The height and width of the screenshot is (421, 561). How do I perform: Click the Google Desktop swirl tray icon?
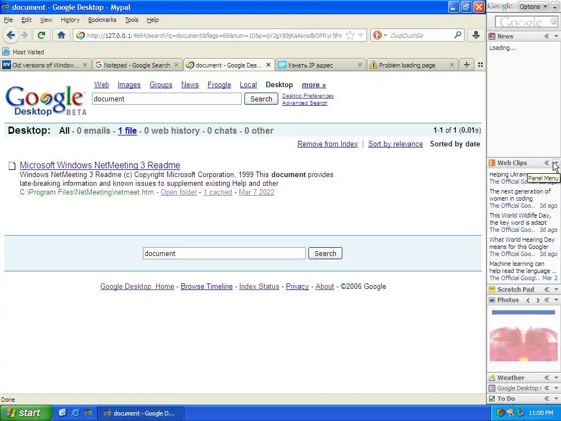click(501, 413)
